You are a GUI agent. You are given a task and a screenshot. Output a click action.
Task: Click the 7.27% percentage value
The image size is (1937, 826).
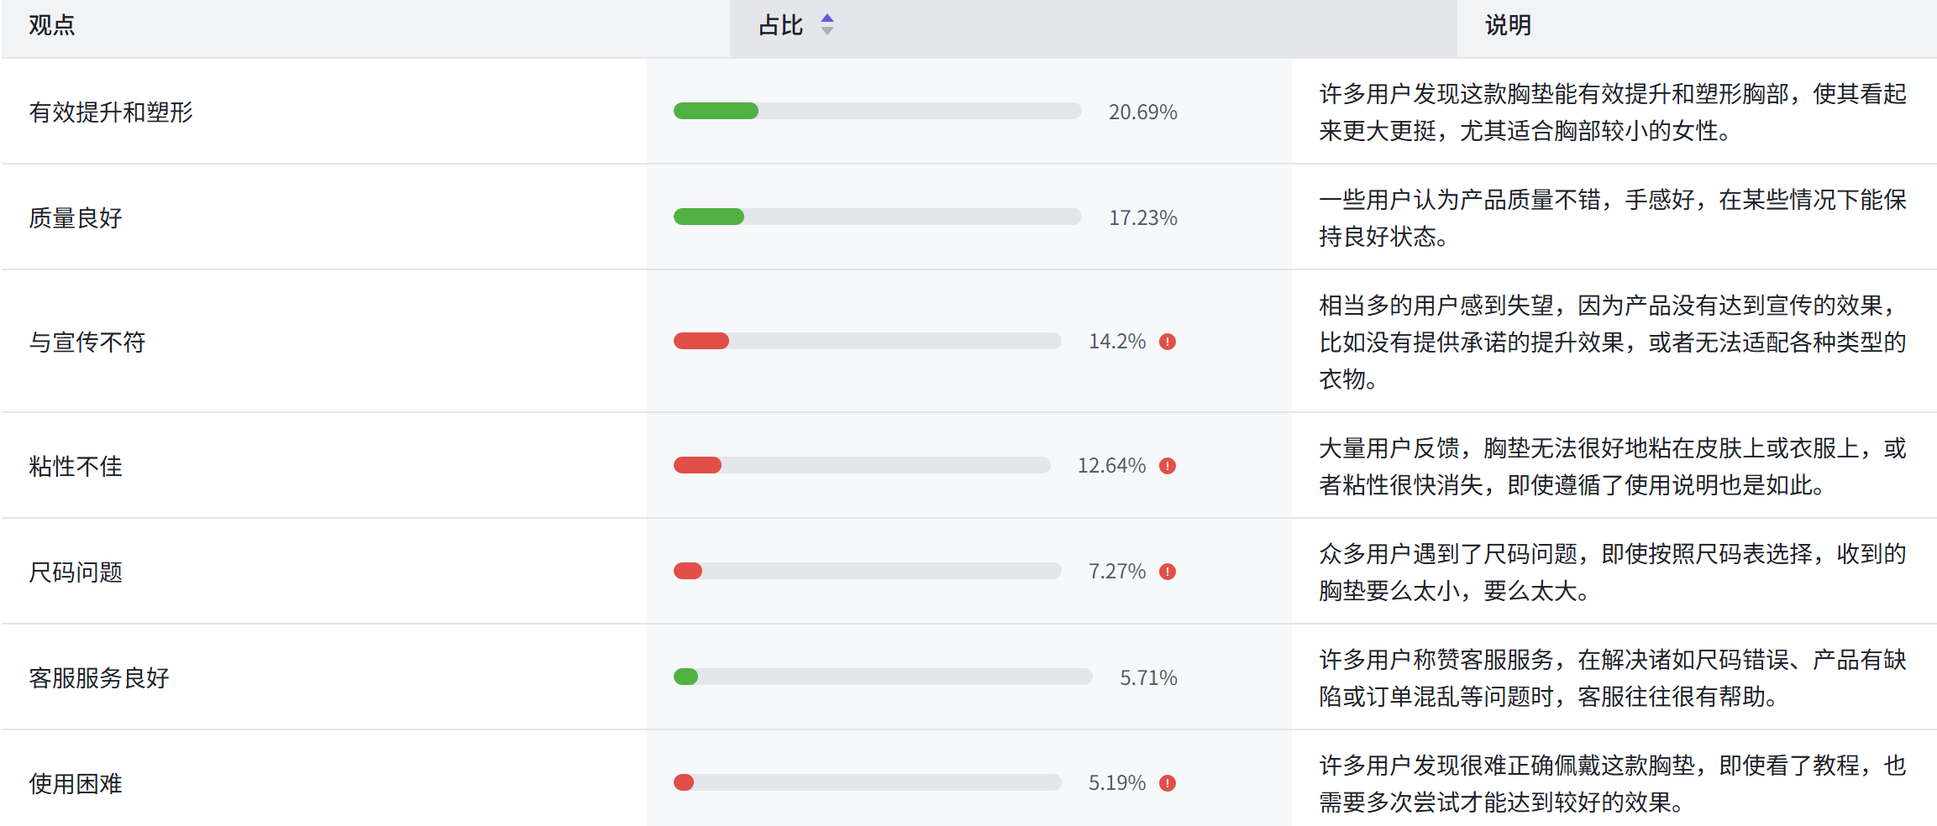coord(1117,572)
